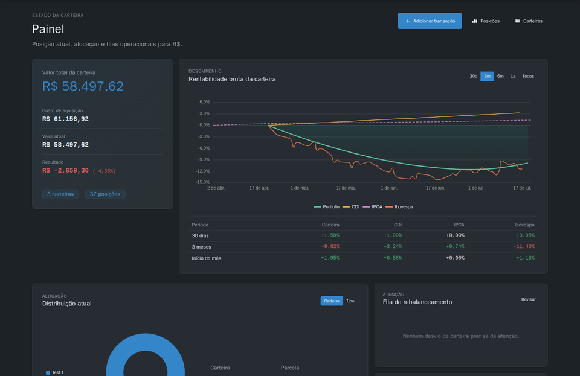This screenshot has width=580, height=376.
Task: Switch allocation view to Carteira
Action: coord(332,301)
